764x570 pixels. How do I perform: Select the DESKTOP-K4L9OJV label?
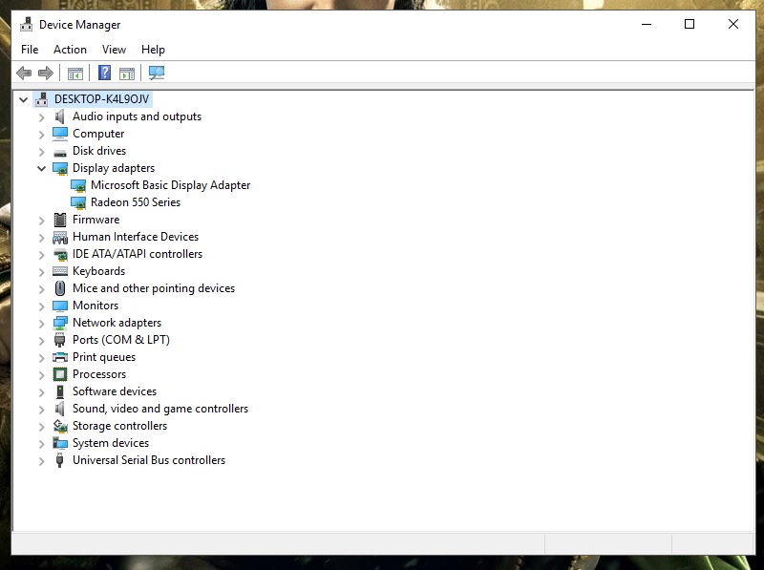[x=102, y=99]
